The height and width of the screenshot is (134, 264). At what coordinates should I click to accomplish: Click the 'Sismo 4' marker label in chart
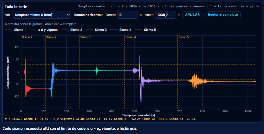pyautogui.click(x=131, y=37)
